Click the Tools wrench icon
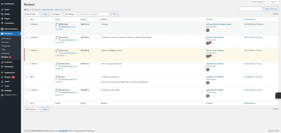Image resolution: width=281 pixels, height=133 pixels. coord(2,86)
